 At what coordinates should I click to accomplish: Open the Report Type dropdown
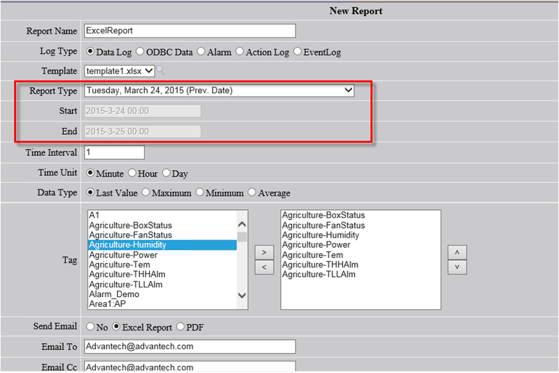[x=219, y=91]
